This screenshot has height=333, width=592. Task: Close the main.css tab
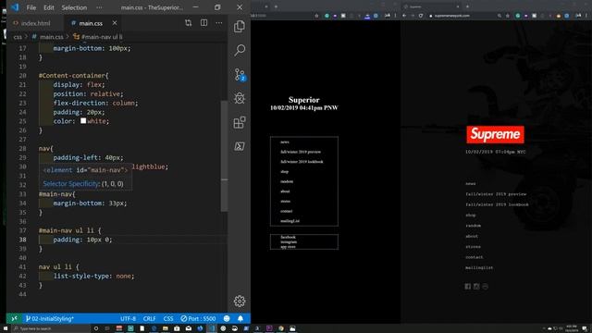[x=115, y=23]
